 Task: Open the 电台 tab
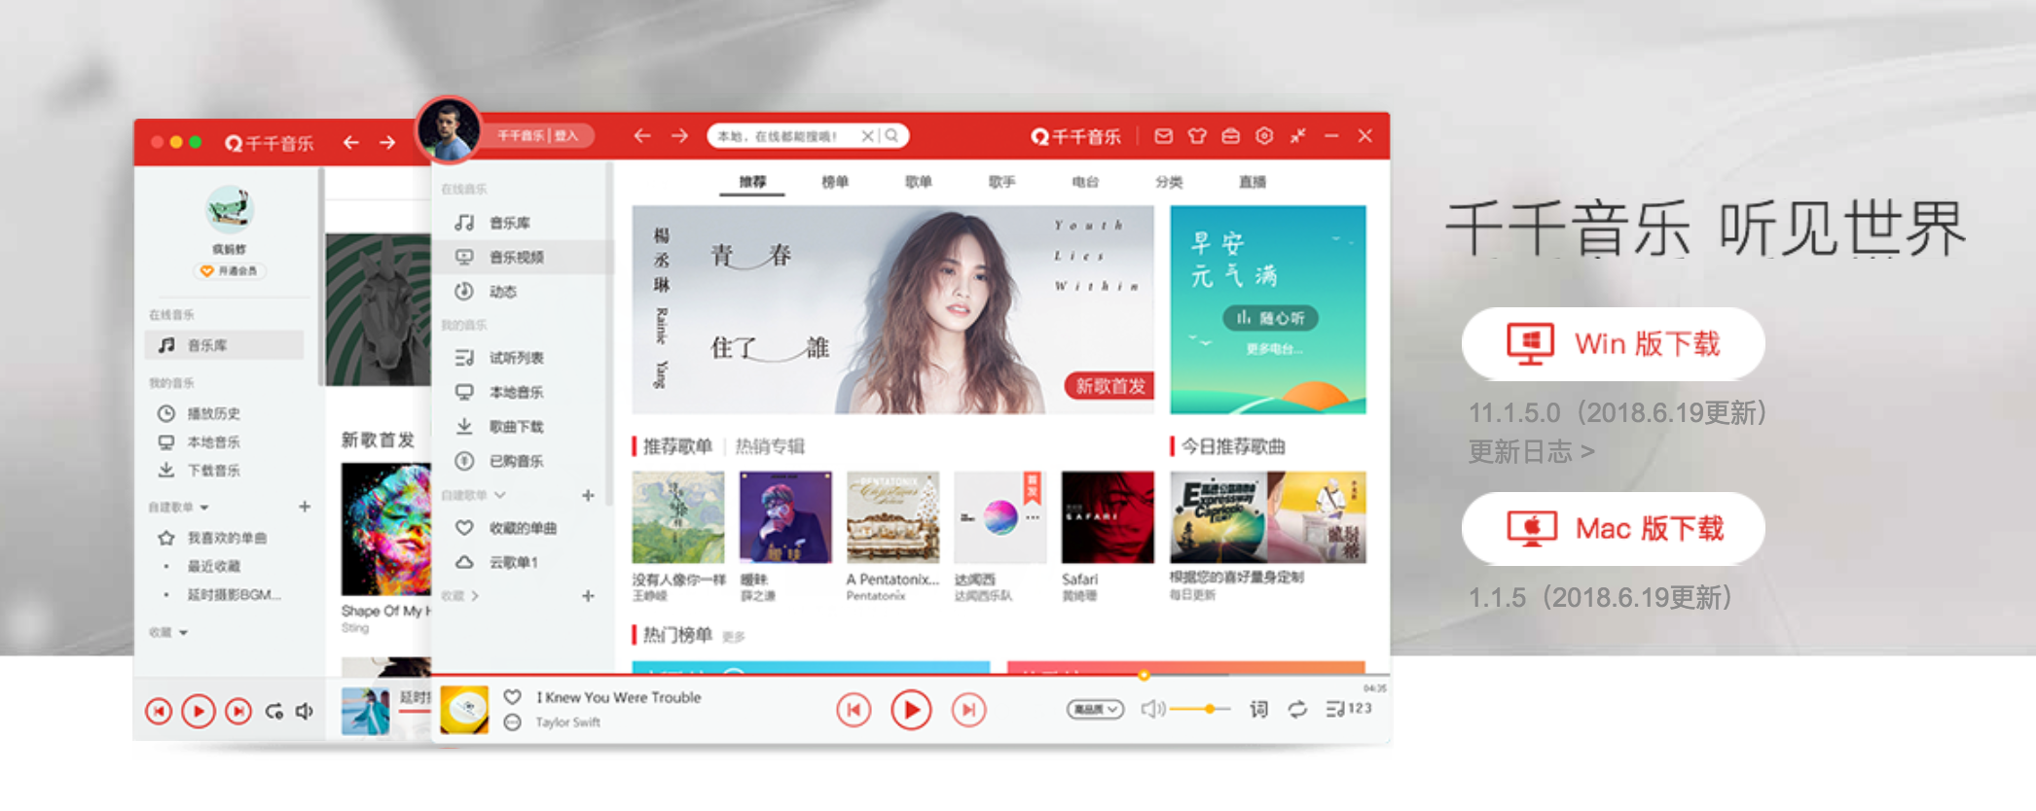(1085, 182)
